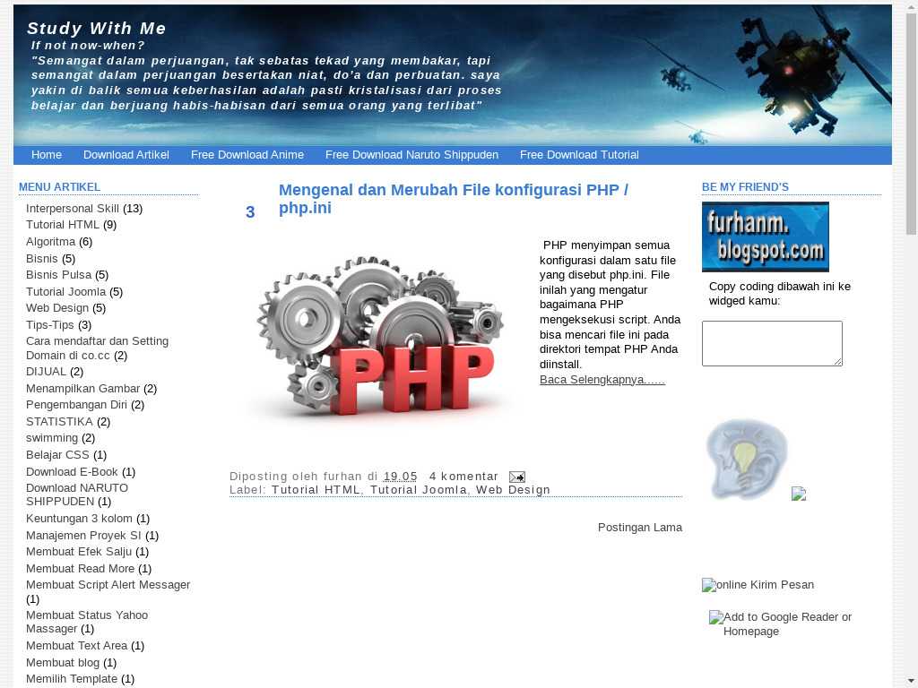This screenshot has width=918, height=688.
Task: Open the Download Artikel menu item
Action: click(x=126, y=155)
